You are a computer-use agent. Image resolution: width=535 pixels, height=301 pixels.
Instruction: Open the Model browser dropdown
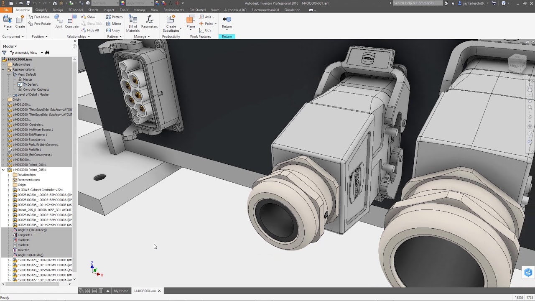tap(10, 46)
